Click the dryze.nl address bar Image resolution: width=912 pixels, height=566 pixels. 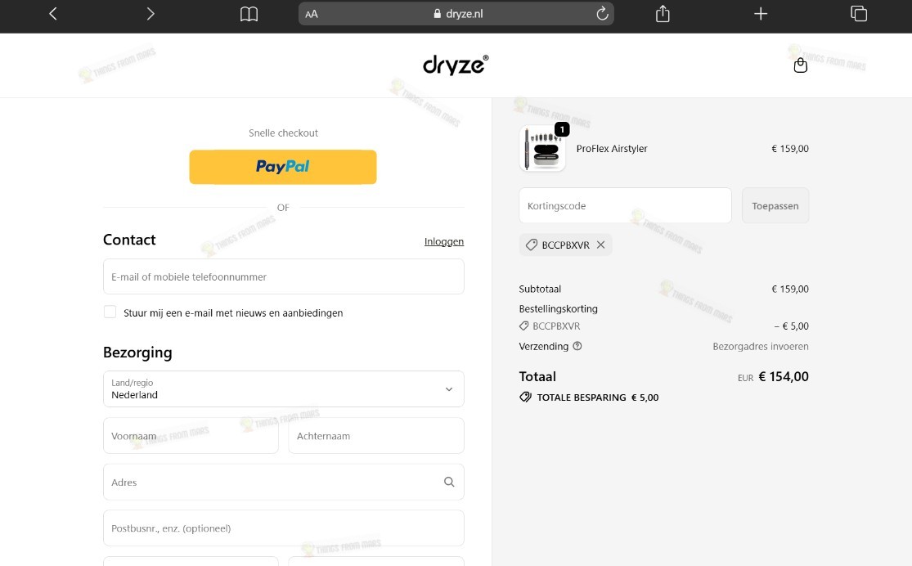(x=456, y=14)
